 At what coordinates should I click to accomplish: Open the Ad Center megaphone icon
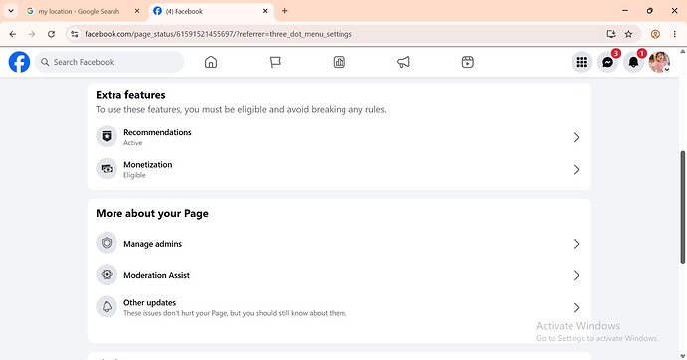pos(403,62)
